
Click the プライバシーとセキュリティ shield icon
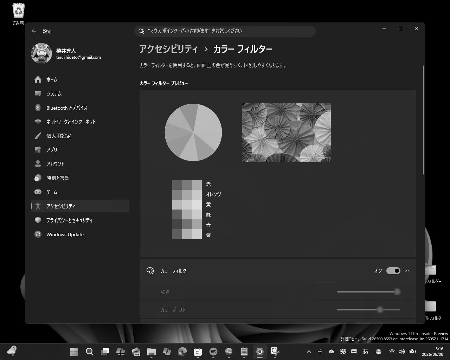[38, 220]
